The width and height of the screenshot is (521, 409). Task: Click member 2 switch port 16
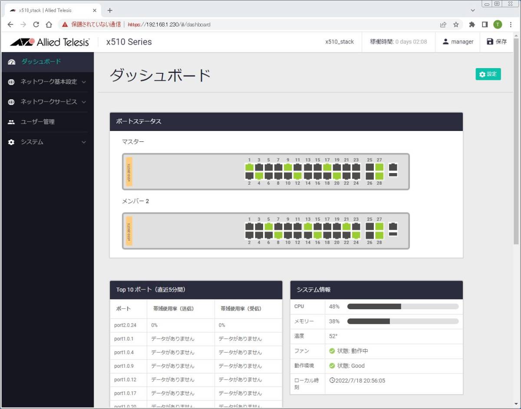[317, 235]
